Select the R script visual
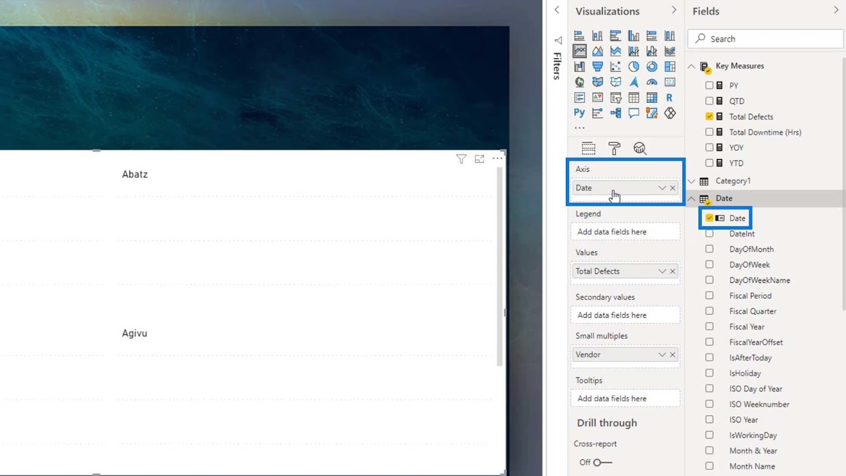 (670, 97)
